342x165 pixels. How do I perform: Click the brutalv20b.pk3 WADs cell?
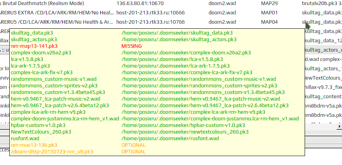(x=322, y=3)
